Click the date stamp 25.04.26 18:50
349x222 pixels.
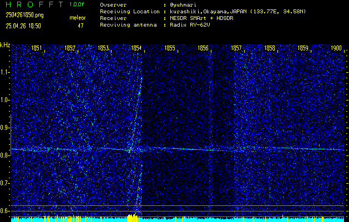(x=23, y=26)
